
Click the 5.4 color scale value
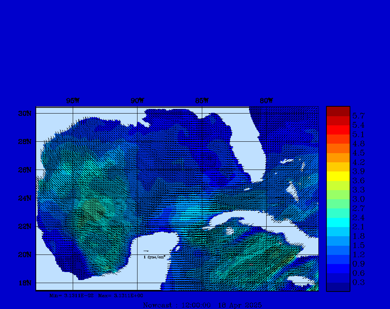pyautogui.click(x=358, y=125)
